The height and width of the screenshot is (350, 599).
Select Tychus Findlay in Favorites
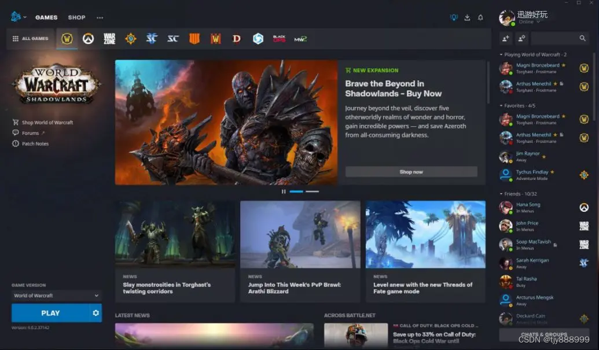pyautogui.click(x=545, y=175)
